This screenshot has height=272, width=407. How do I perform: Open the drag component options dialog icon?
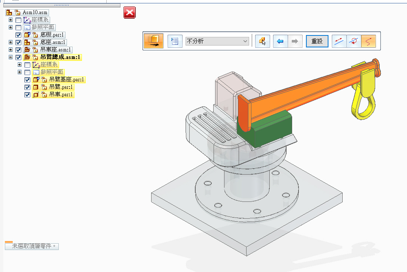pos(175,41)
